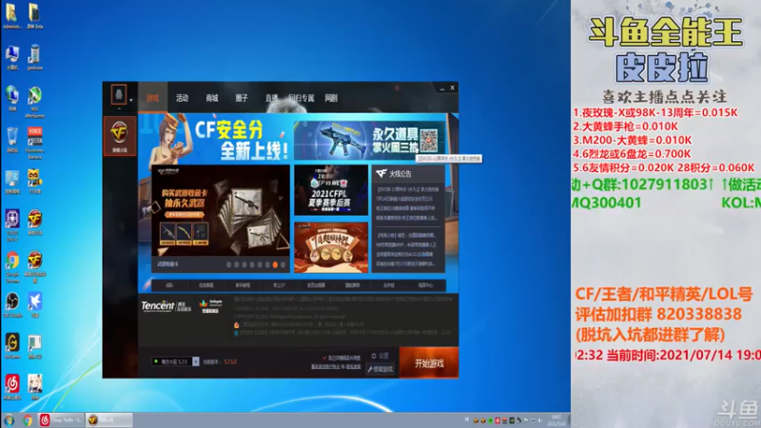Image resolution: width=761 pixels, height=428 pixels.
Task: Open the 圈子 tab
Action: pyautogui.click(x=242, y=98)
